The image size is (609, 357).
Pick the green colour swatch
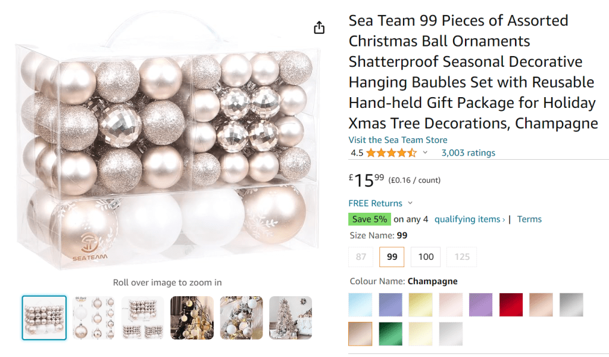point(391,334)
